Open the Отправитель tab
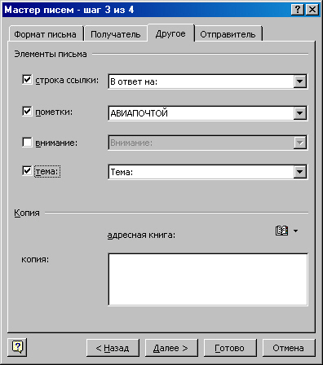The height and width of the screenshot is (365, 323). coord(228,34)
